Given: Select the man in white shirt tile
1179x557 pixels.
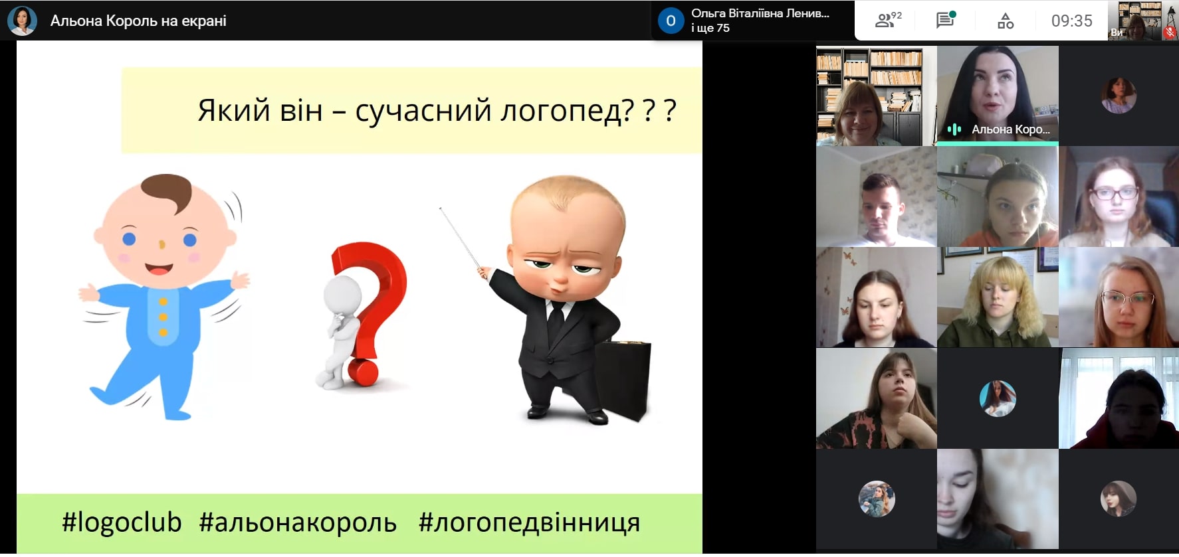Looking at the screenshot, I should pos(876,197).
